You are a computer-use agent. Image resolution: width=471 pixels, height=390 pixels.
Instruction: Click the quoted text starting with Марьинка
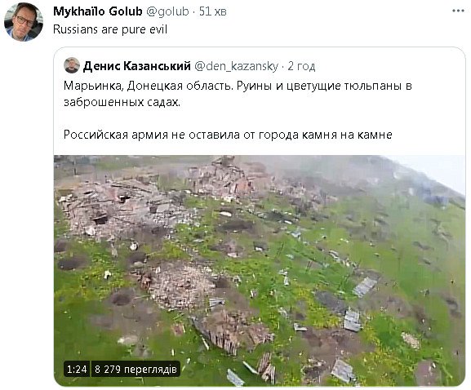[x=238, y=94]
